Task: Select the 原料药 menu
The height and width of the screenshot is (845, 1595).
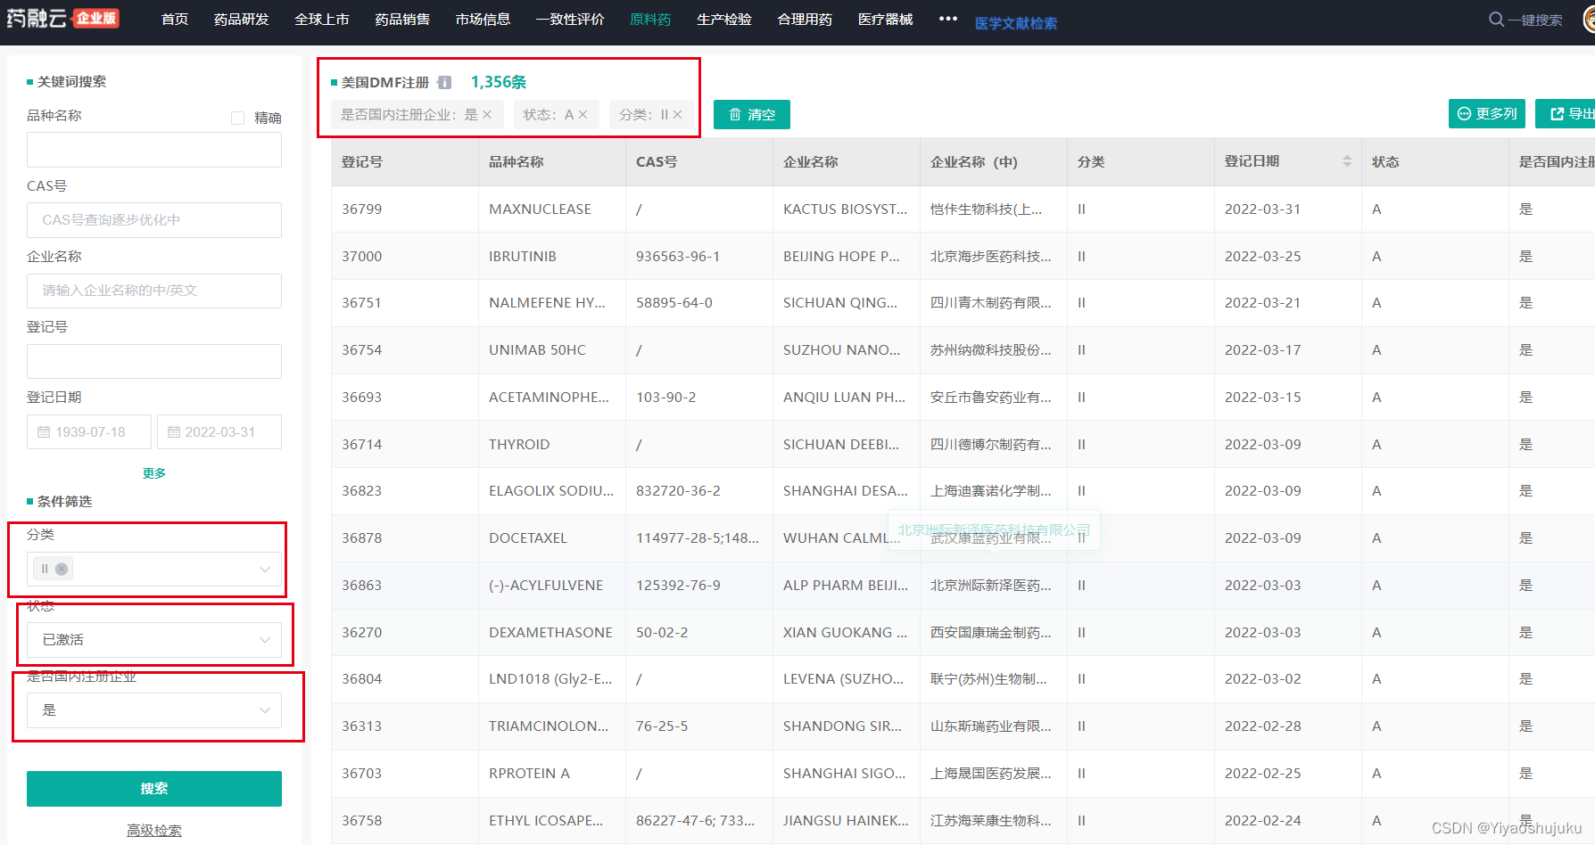Action: click(650, 19)
